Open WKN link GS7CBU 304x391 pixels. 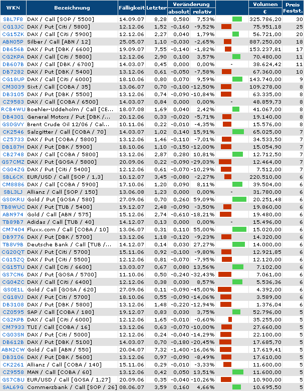[x=13, y=379]
